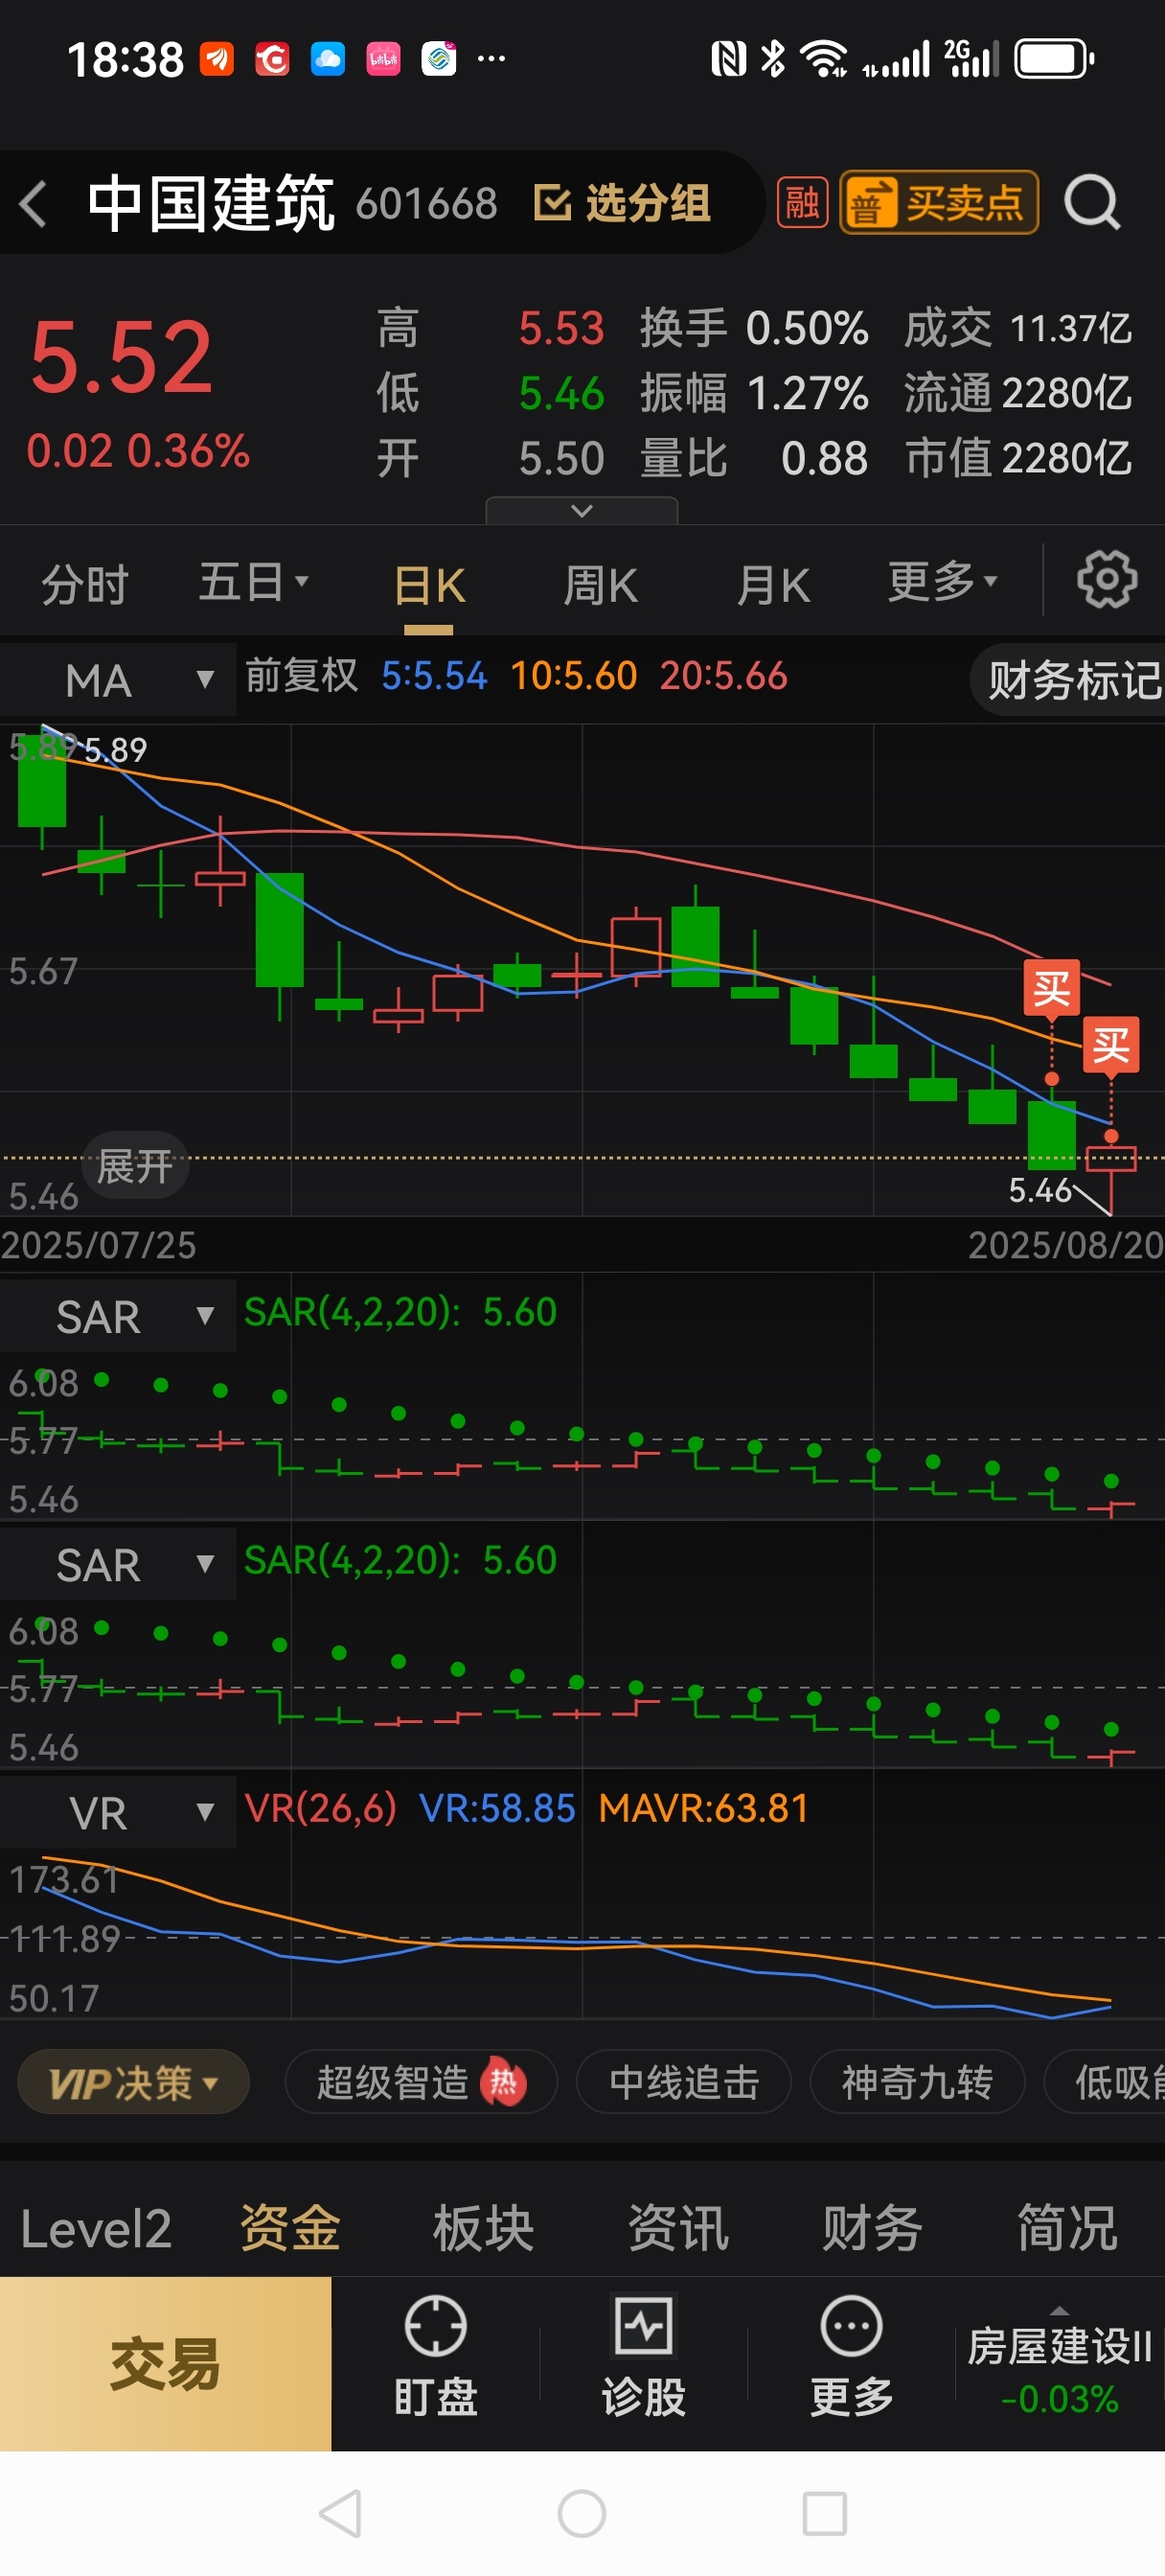Viewport: 1165px width, 2576px height.
Task: Switch to 分时 intraday tab
Action: pos(85,584)
